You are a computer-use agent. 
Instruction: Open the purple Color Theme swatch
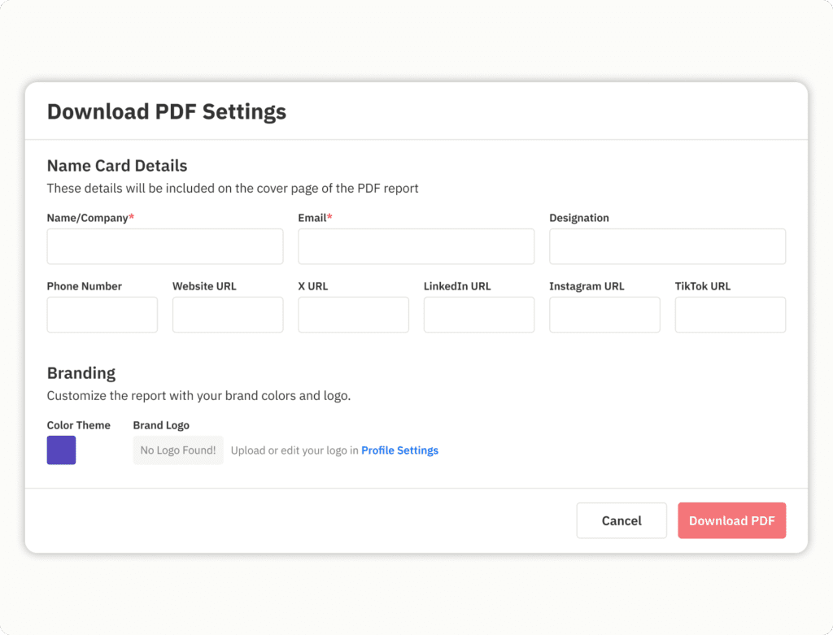61,450
